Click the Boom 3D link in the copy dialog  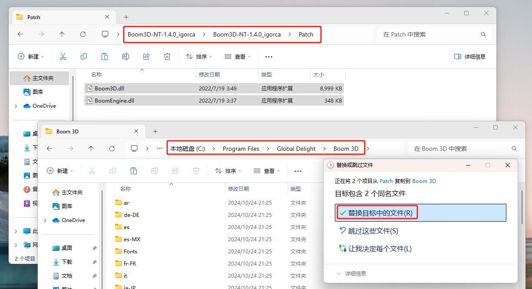coord(424,181)
